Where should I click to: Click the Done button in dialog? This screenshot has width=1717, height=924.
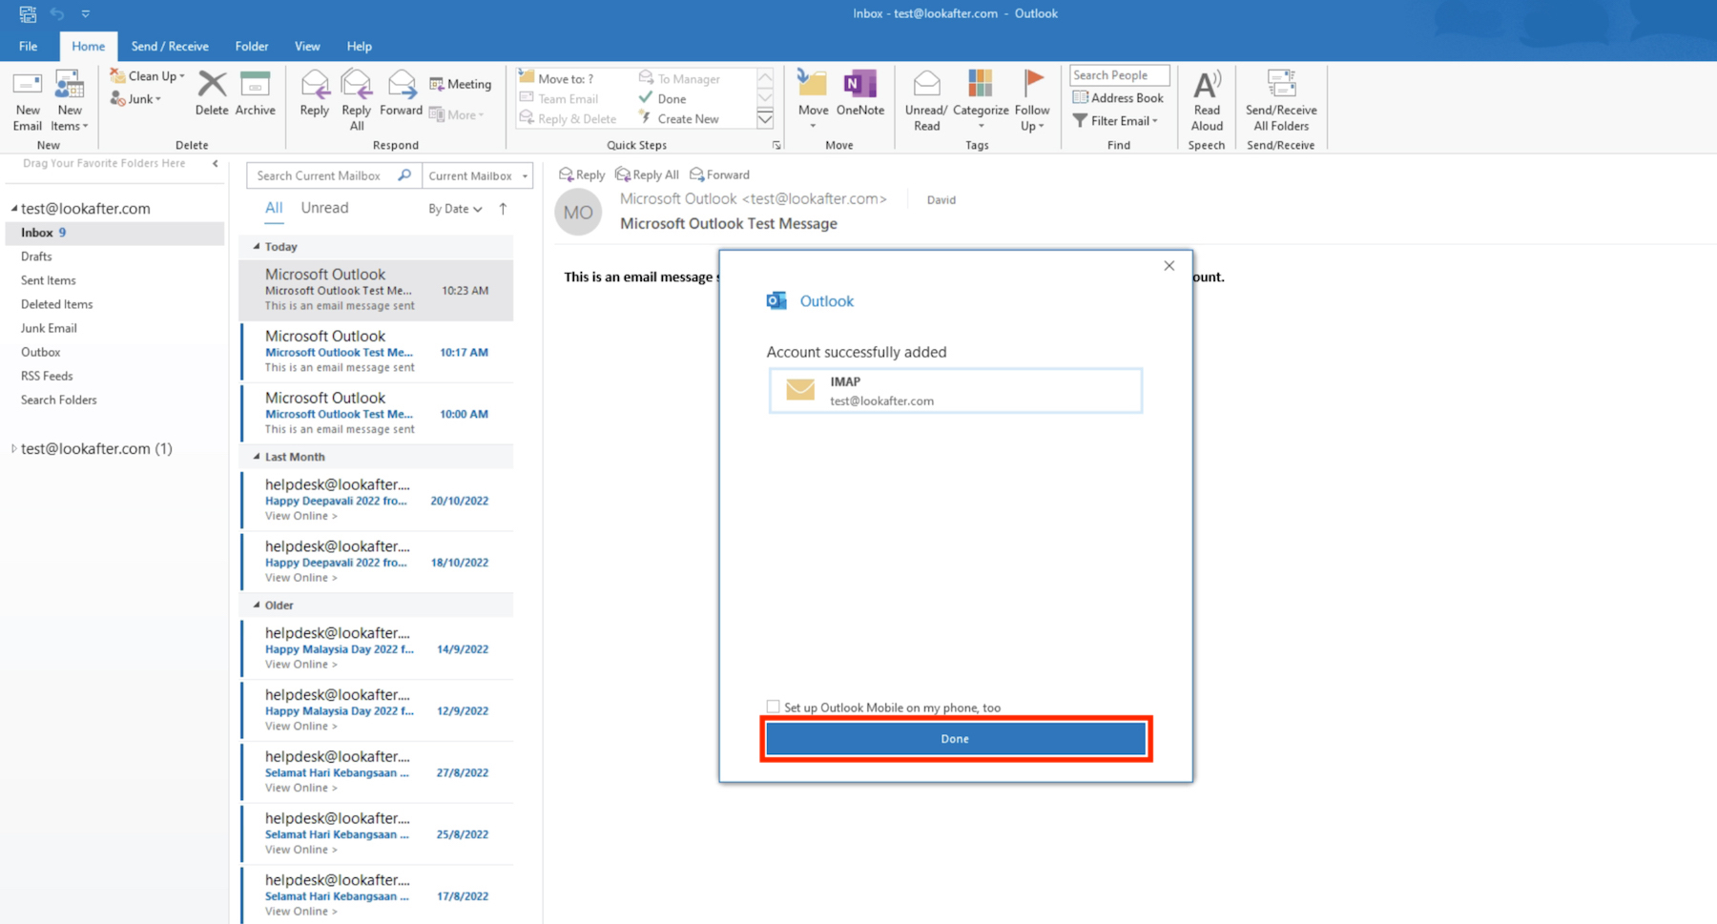point(955,739)
